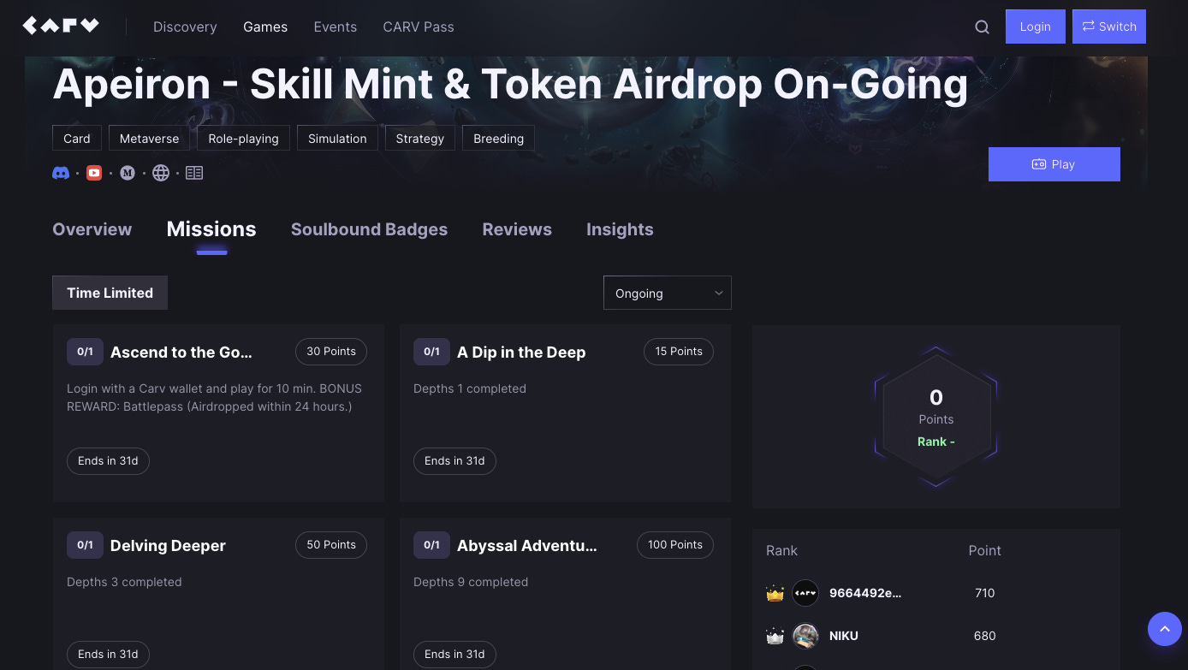
Task: Select NIKU in the leaderboard
Action: (844, 636)
